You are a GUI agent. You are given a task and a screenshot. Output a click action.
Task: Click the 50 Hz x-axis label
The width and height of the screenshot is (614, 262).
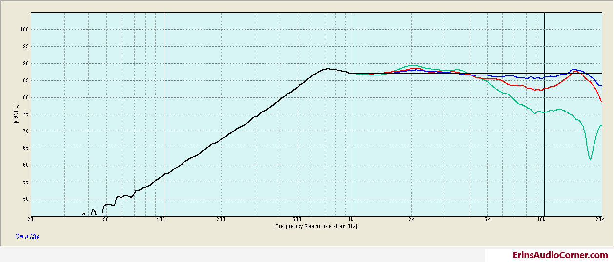[x=106, y=220]
